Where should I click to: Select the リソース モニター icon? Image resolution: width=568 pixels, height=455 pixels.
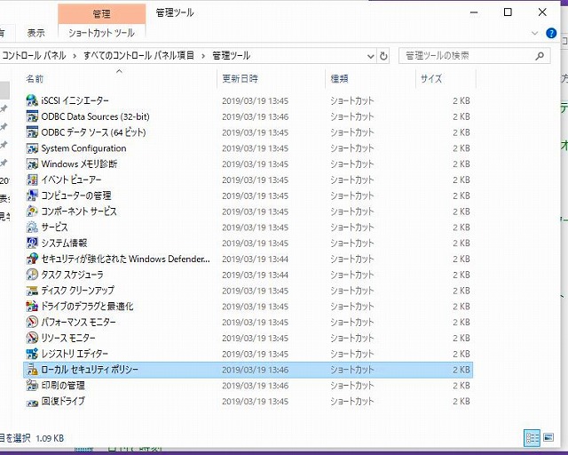(x=32, y=338)
